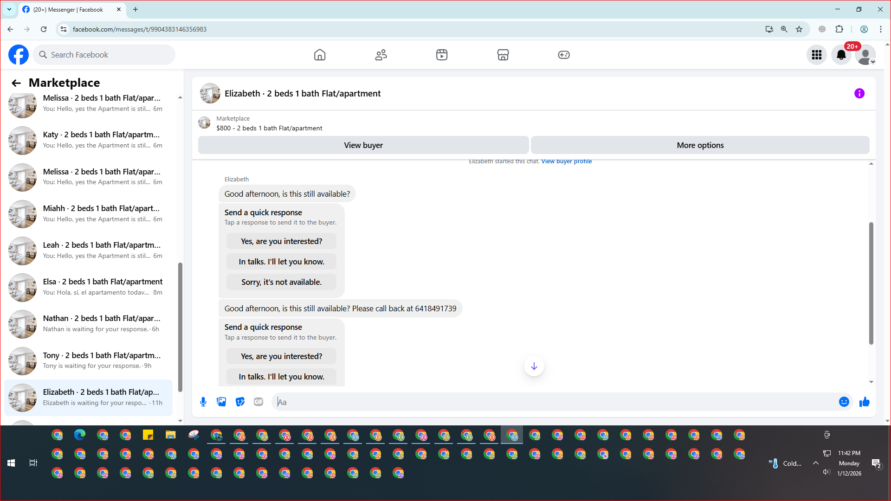Viewport: 891px width, 501px height.
Task: Click the voice clip microphone icon
Action: (203, 402)
